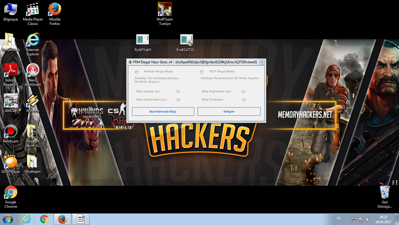Open Mozilla Firefox desktop shortcut
399x225 pixels.
point(55,14)
